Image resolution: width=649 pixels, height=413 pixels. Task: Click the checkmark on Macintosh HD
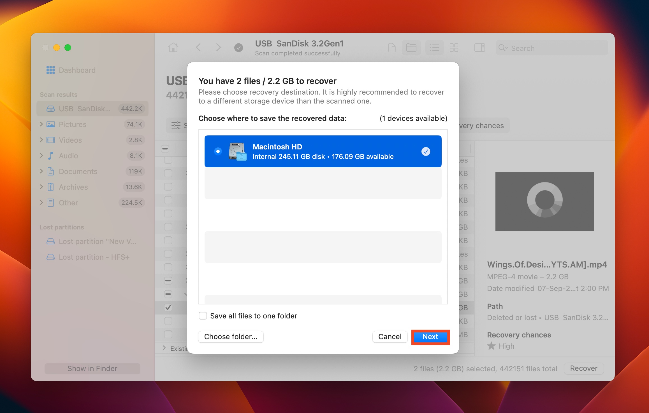(x=425, y=151)
